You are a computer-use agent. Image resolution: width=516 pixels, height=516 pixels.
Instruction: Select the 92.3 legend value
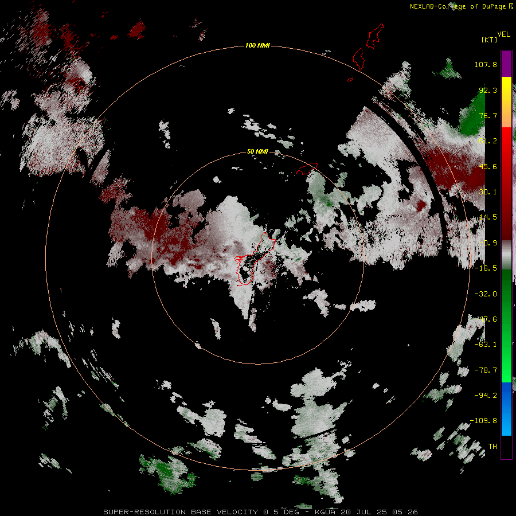coord(488,90)
